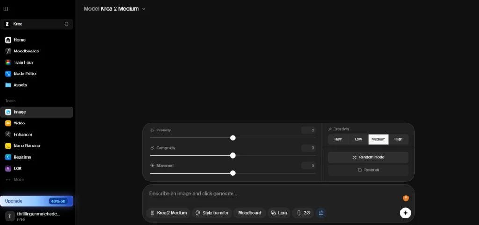Select the Image tool
479x225 pixels.
coord(36,112)
